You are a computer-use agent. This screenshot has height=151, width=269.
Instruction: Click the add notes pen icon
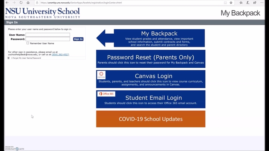click(248, 3)
